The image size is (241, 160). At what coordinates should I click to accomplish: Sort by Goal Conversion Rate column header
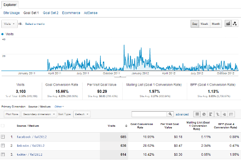point(142,126)
